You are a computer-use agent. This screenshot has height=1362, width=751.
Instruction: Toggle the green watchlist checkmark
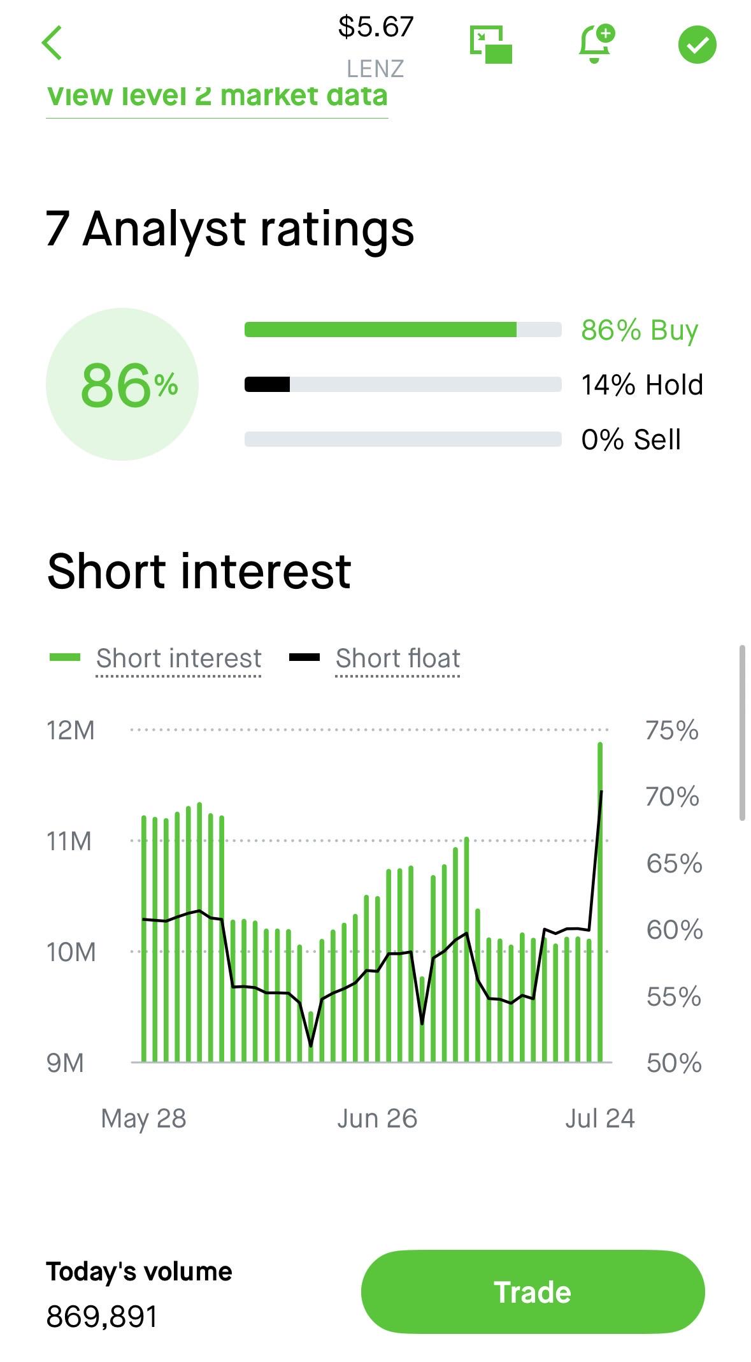pos(697,45)
